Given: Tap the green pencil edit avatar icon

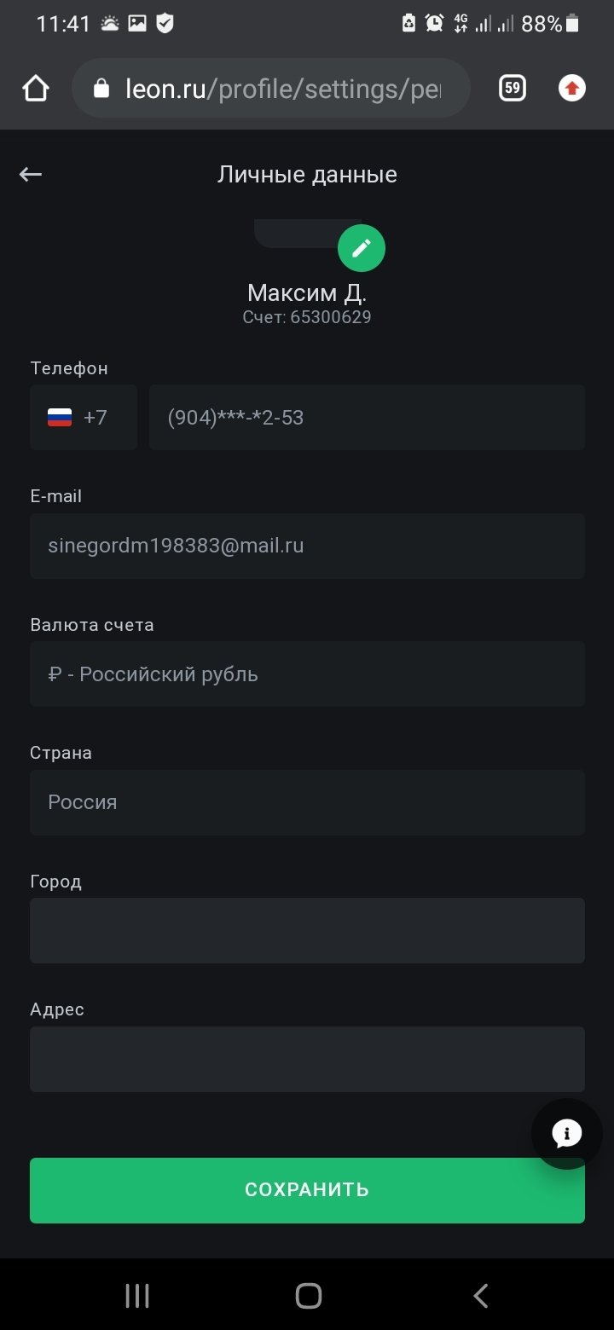Looking at the screenshot, I should 362,248.
